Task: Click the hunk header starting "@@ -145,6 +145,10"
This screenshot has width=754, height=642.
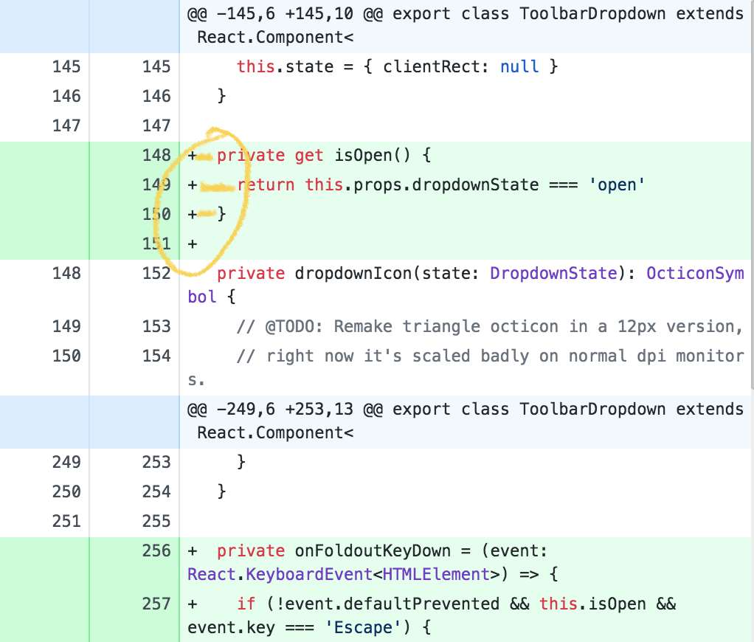Action: [466, 26]
